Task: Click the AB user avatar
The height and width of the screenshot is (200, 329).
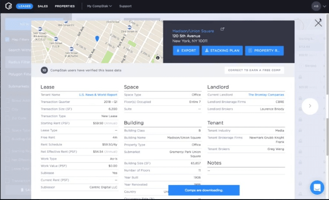Action: click(x=316, y=6)
